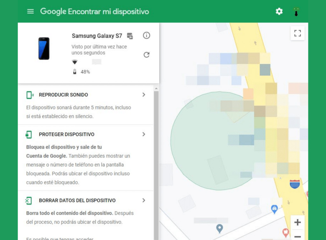Image resolution: width=326 pixels, height=240 pixels.
Task: Click the Google Encontrar mi dispositivo title
Action: point(95,11)
